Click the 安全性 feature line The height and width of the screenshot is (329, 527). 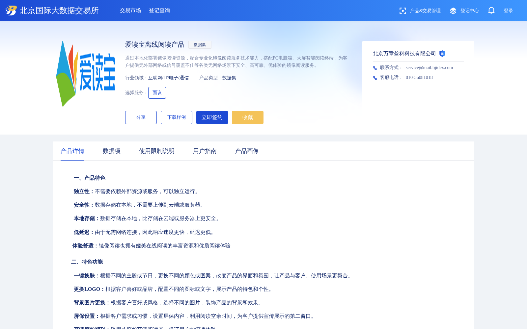140,205
